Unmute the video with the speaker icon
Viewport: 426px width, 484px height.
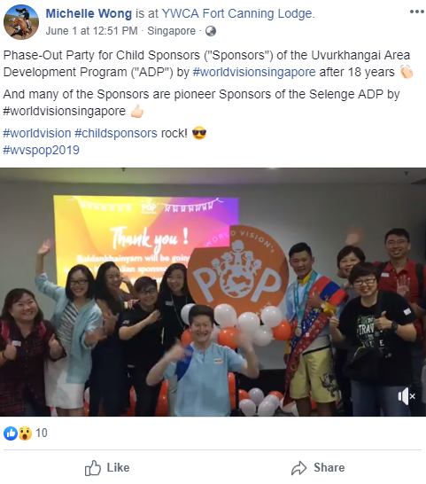coord(407,396)
